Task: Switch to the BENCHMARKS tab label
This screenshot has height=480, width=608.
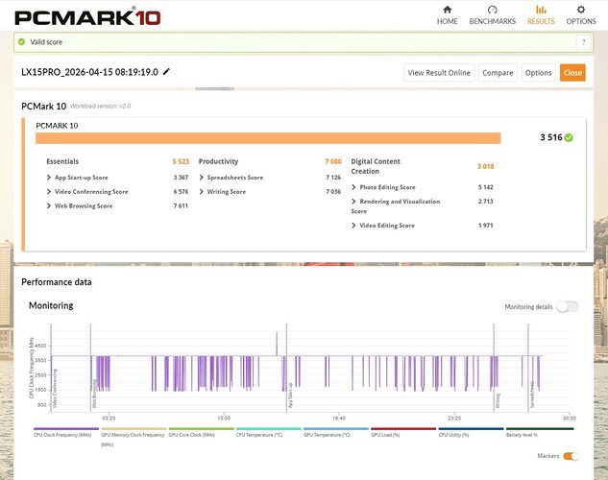Action: (493, 21)
